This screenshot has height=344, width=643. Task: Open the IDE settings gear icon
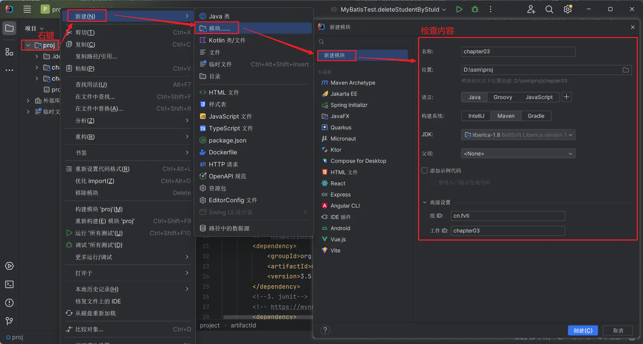568,9
